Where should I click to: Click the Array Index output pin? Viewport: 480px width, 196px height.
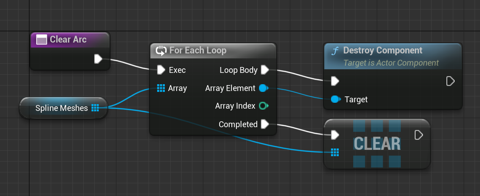pos(264,106)
